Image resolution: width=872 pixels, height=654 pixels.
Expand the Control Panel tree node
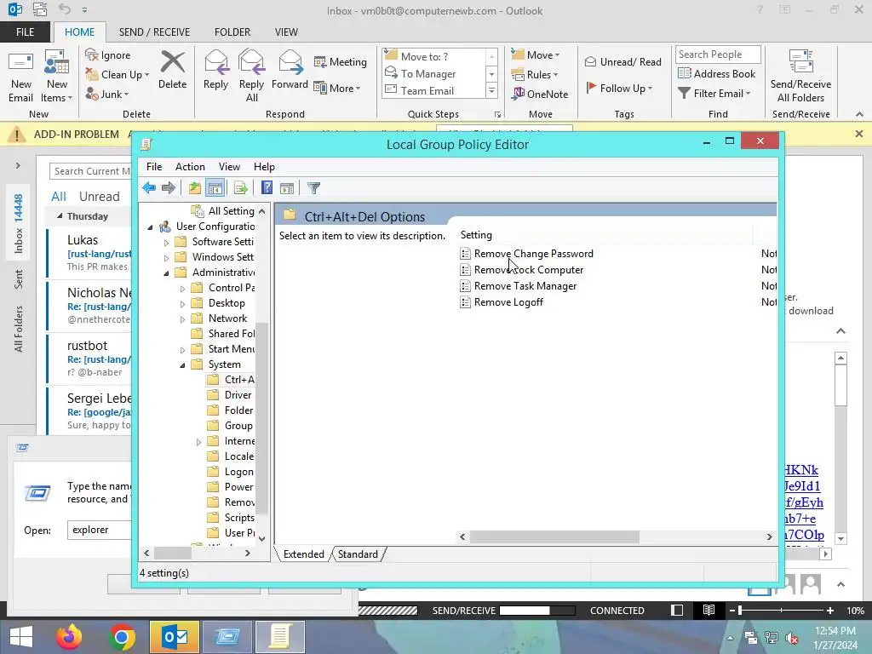point(182,289)
